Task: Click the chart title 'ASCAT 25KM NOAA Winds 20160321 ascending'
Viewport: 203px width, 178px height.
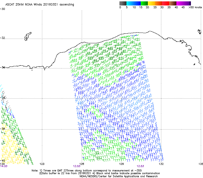Action: (40, 4)
